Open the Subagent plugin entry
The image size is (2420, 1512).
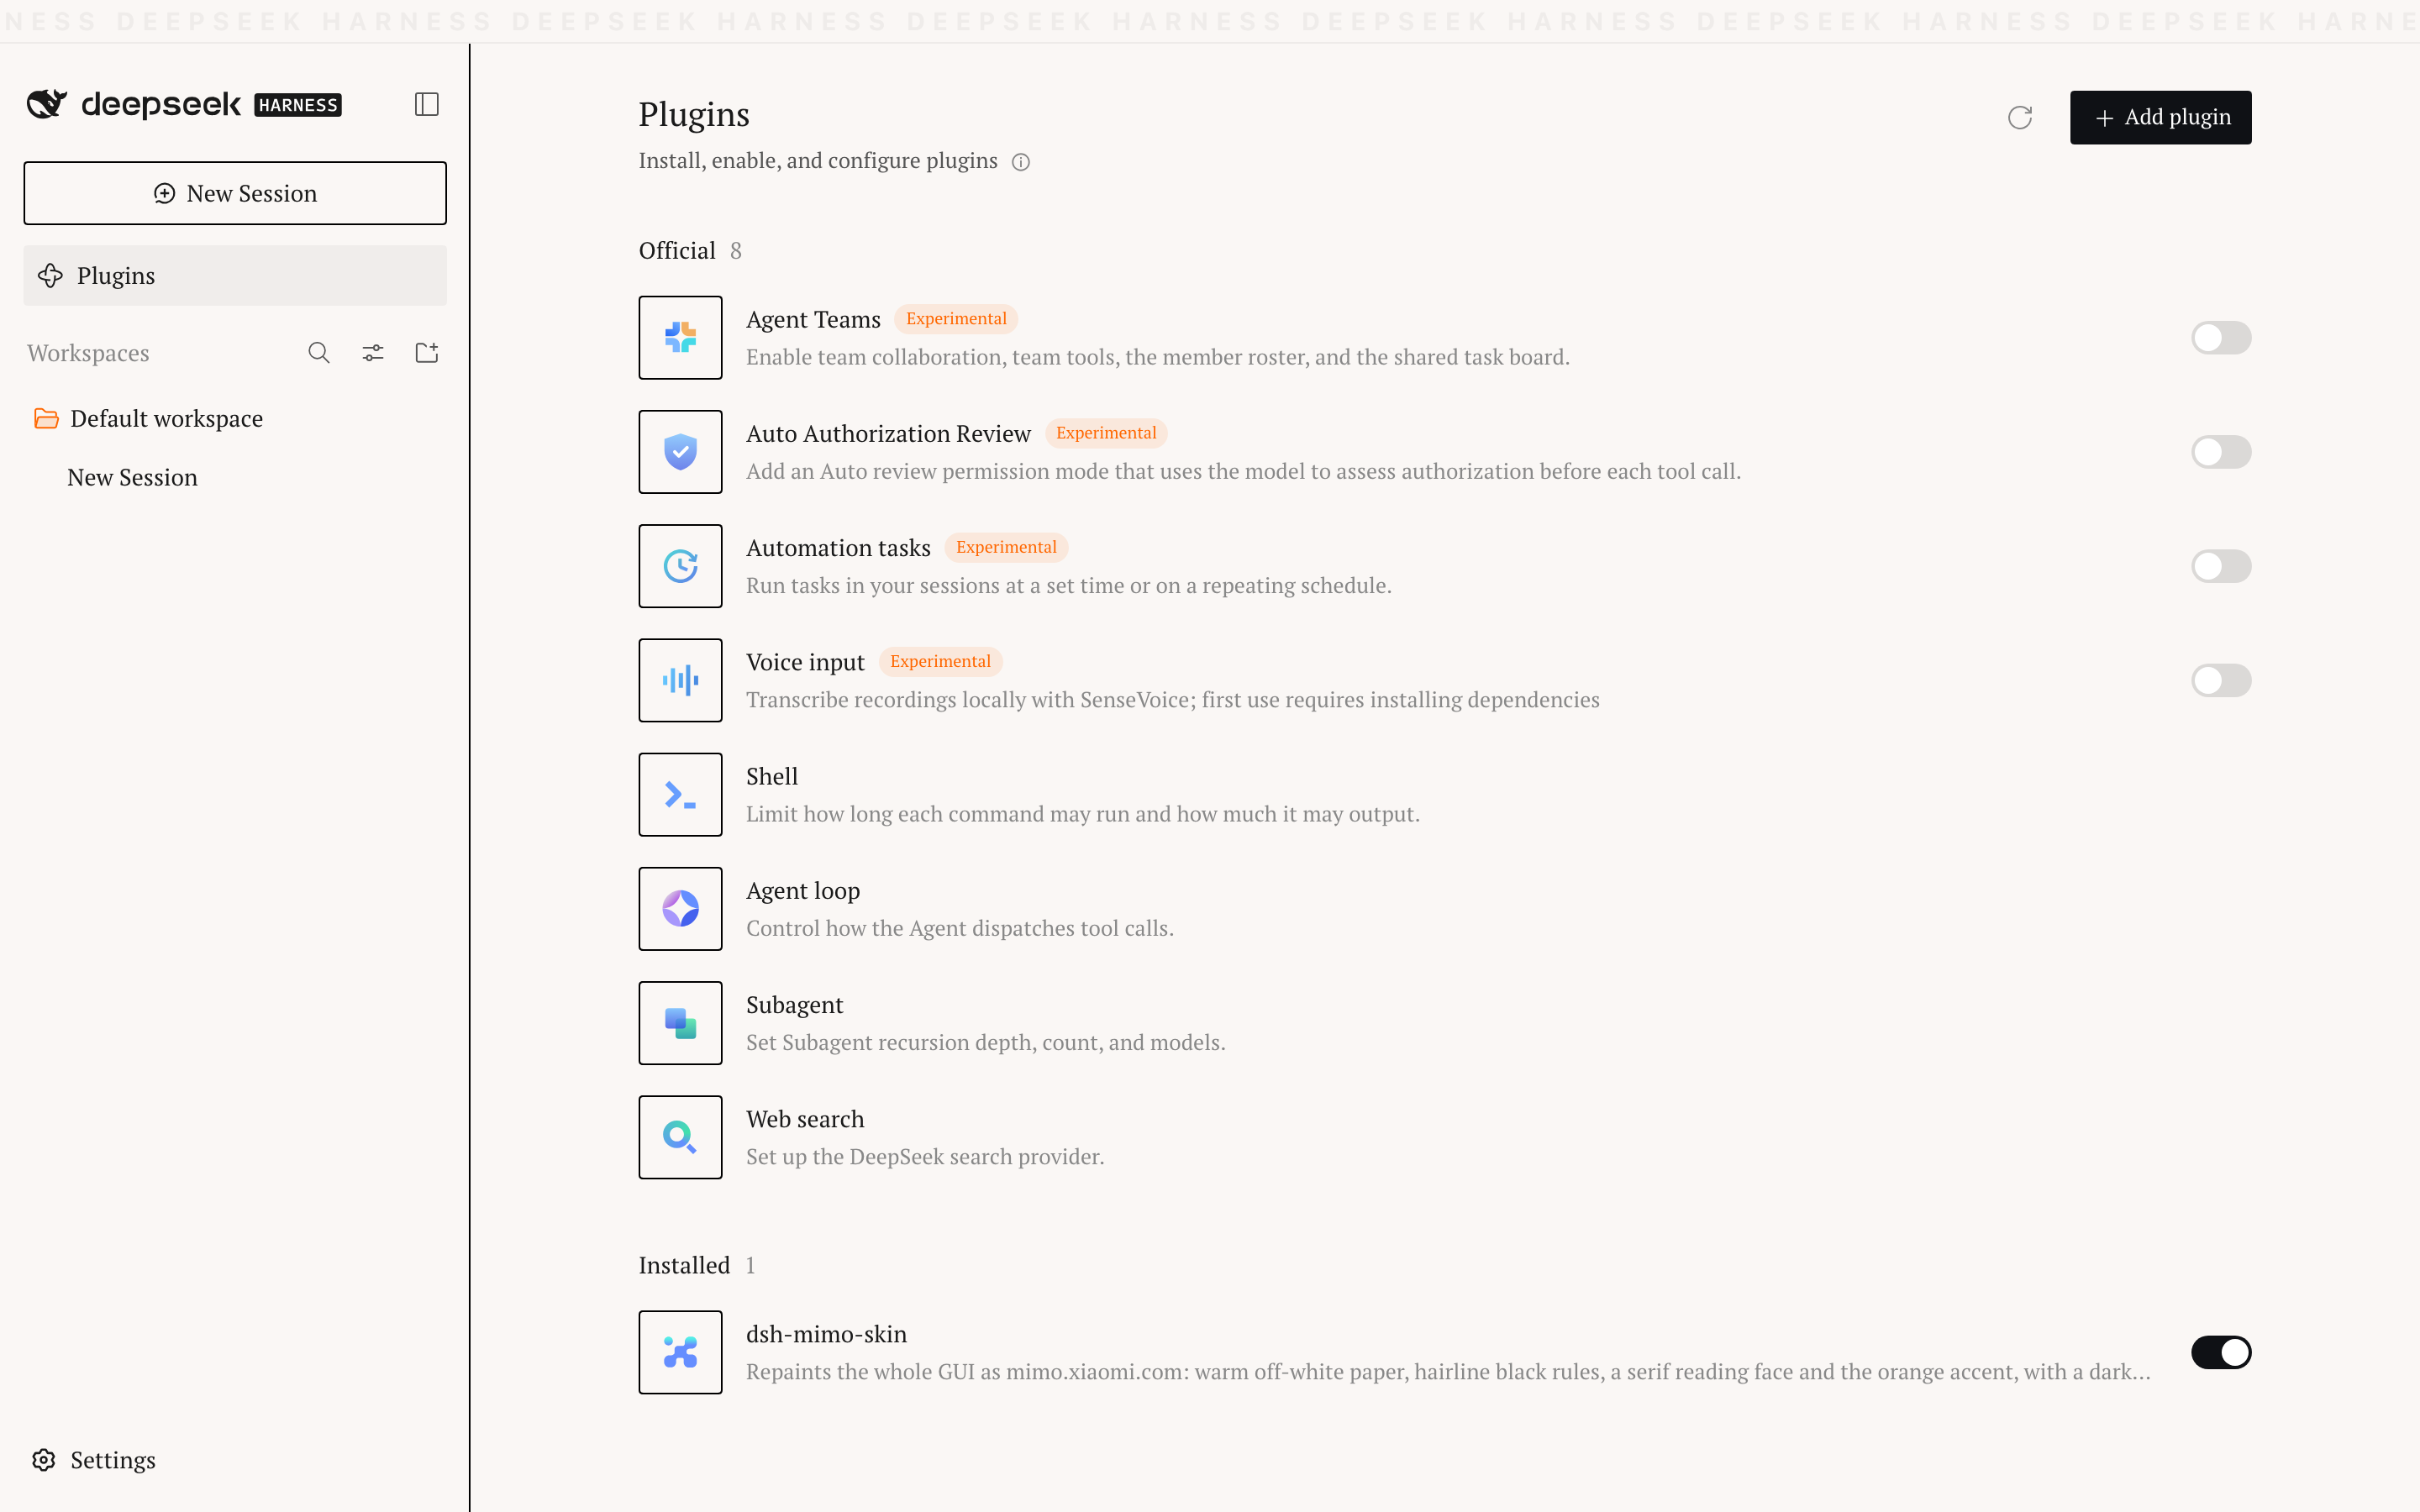pyautogui.click(x=1445, y=1023)
